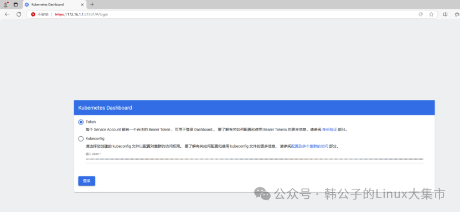Open the split screen icon
The width and height of the screenshot is (460, 212).
(445, 14)
